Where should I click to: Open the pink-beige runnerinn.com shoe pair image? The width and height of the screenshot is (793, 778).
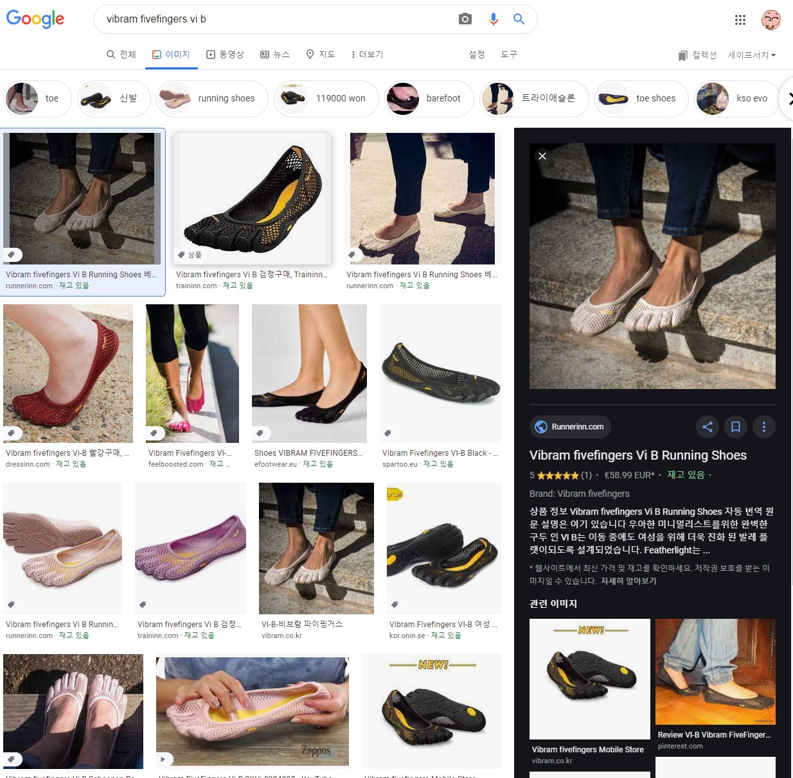(63, 548)
